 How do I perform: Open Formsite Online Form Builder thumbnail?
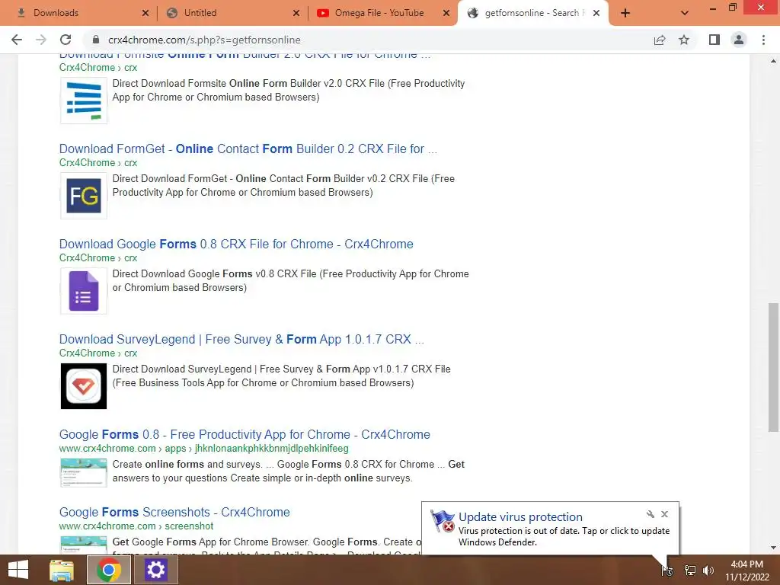[x=84, y=101]
